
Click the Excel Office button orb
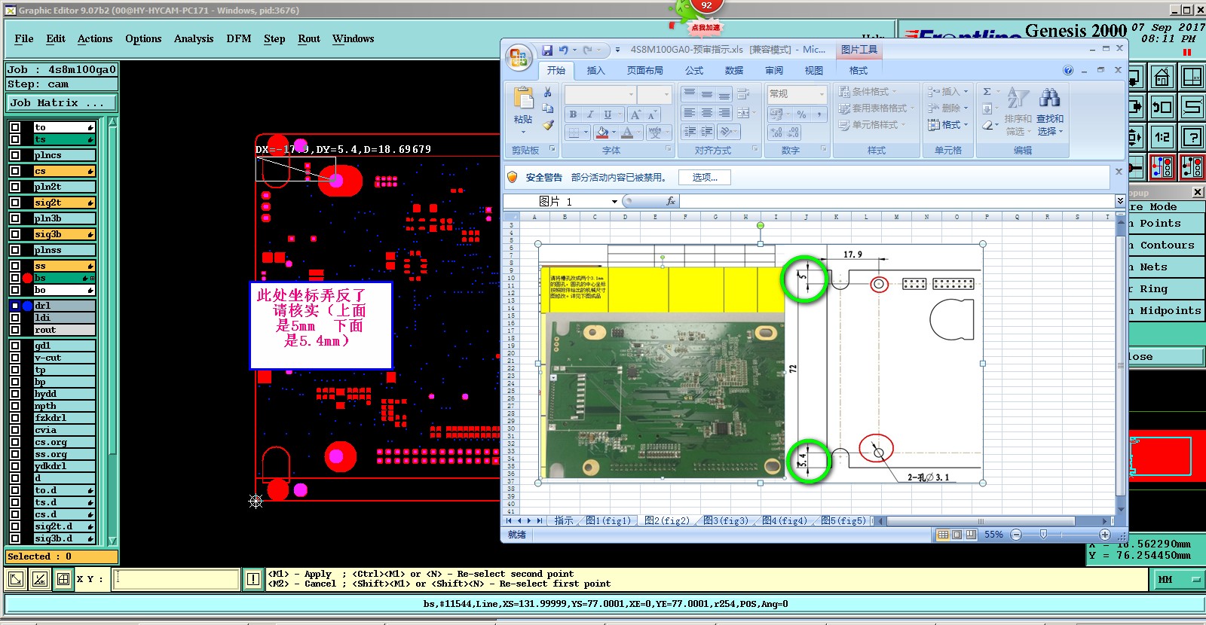(x=519, y=58)
